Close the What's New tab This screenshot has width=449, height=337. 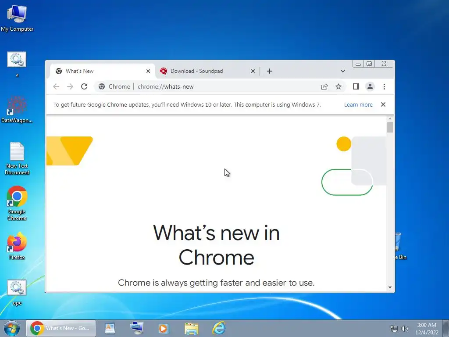(148, 71)
